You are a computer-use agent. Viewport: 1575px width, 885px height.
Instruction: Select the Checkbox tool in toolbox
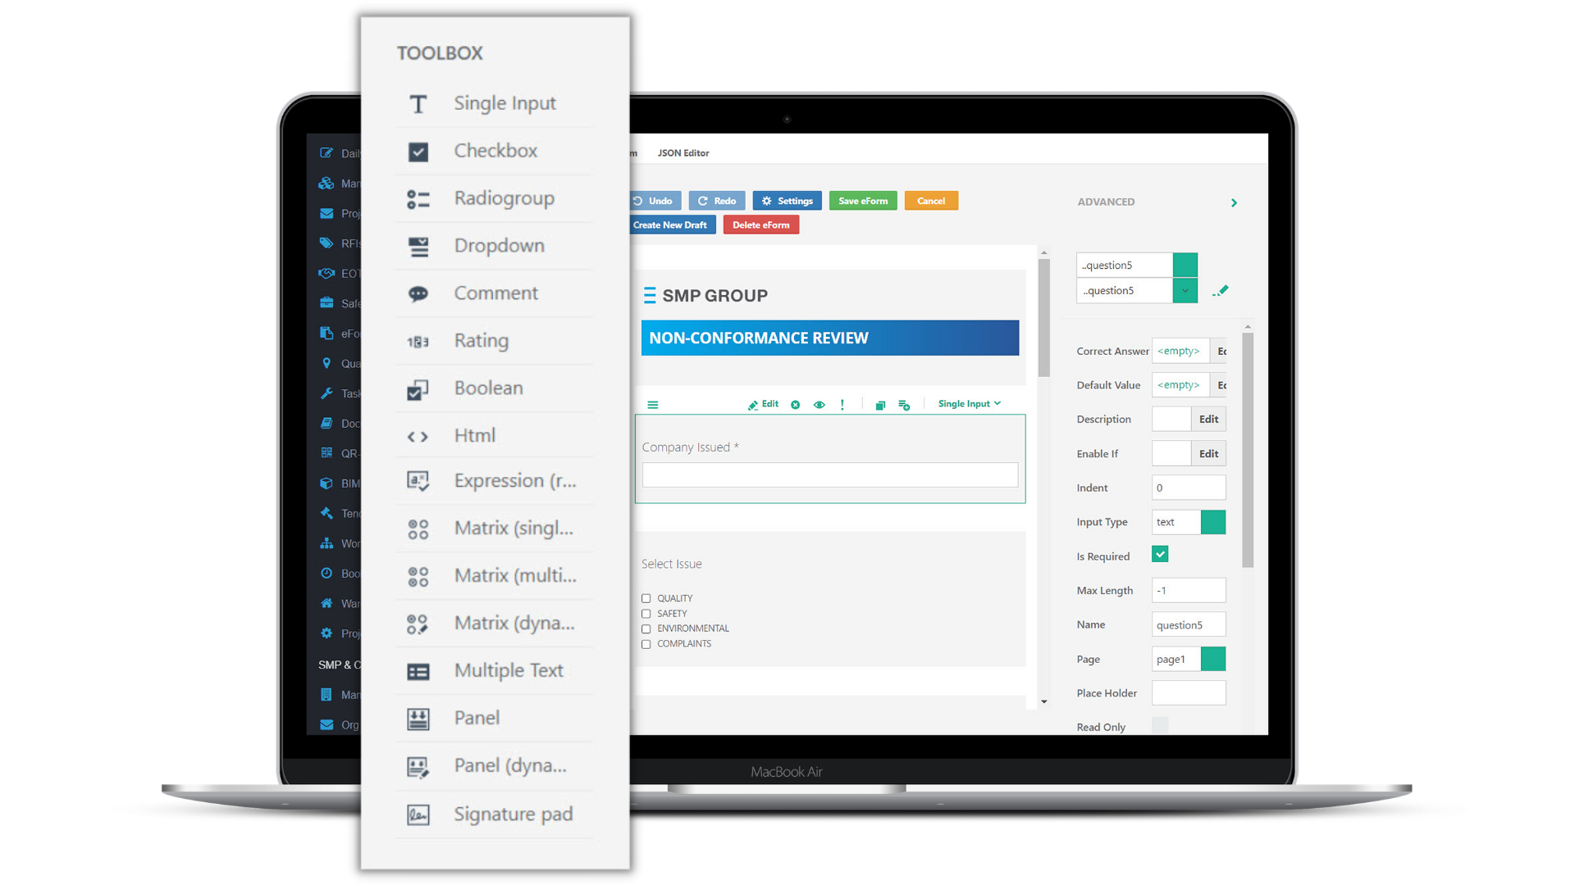(495, 150)
